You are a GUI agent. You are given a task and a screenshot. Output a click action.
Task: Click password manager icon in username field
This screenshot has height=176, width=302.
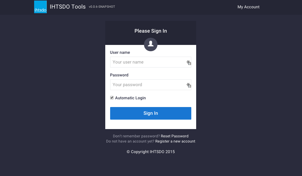click(188, 62)
